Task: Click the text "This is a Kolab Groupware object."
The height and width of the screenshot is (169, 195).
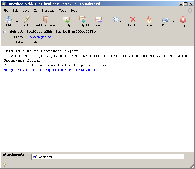Action: pos(42,51)
